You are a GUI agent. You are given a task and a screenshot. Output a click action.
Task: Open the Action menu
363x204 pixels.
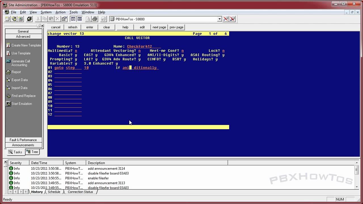point(60,12)
